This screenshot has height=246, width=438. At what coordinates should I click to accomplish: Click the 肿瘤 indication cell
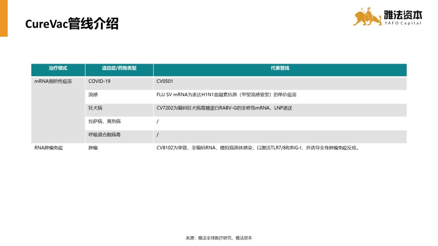coord(93,148)
